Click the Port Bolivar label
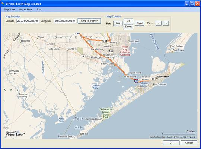 click(x=177, y=46)
